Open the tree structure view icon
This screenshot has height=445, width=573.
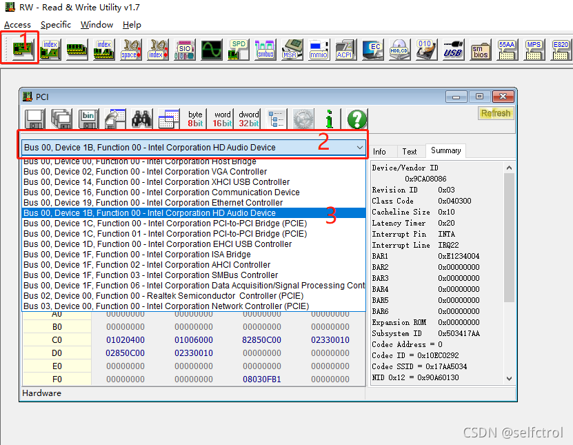277,119
